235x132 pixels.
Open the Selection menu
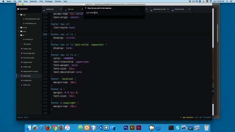pos(33,1)
